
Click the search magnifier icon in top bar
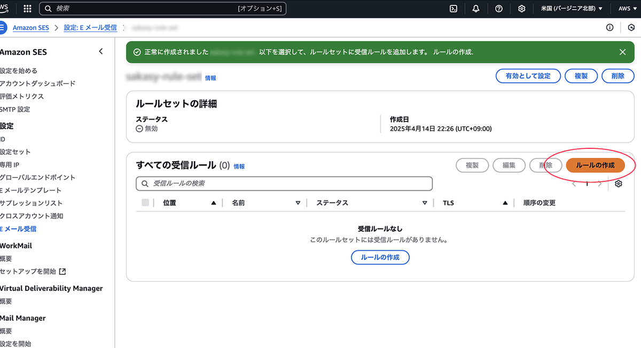click(48, 9)
